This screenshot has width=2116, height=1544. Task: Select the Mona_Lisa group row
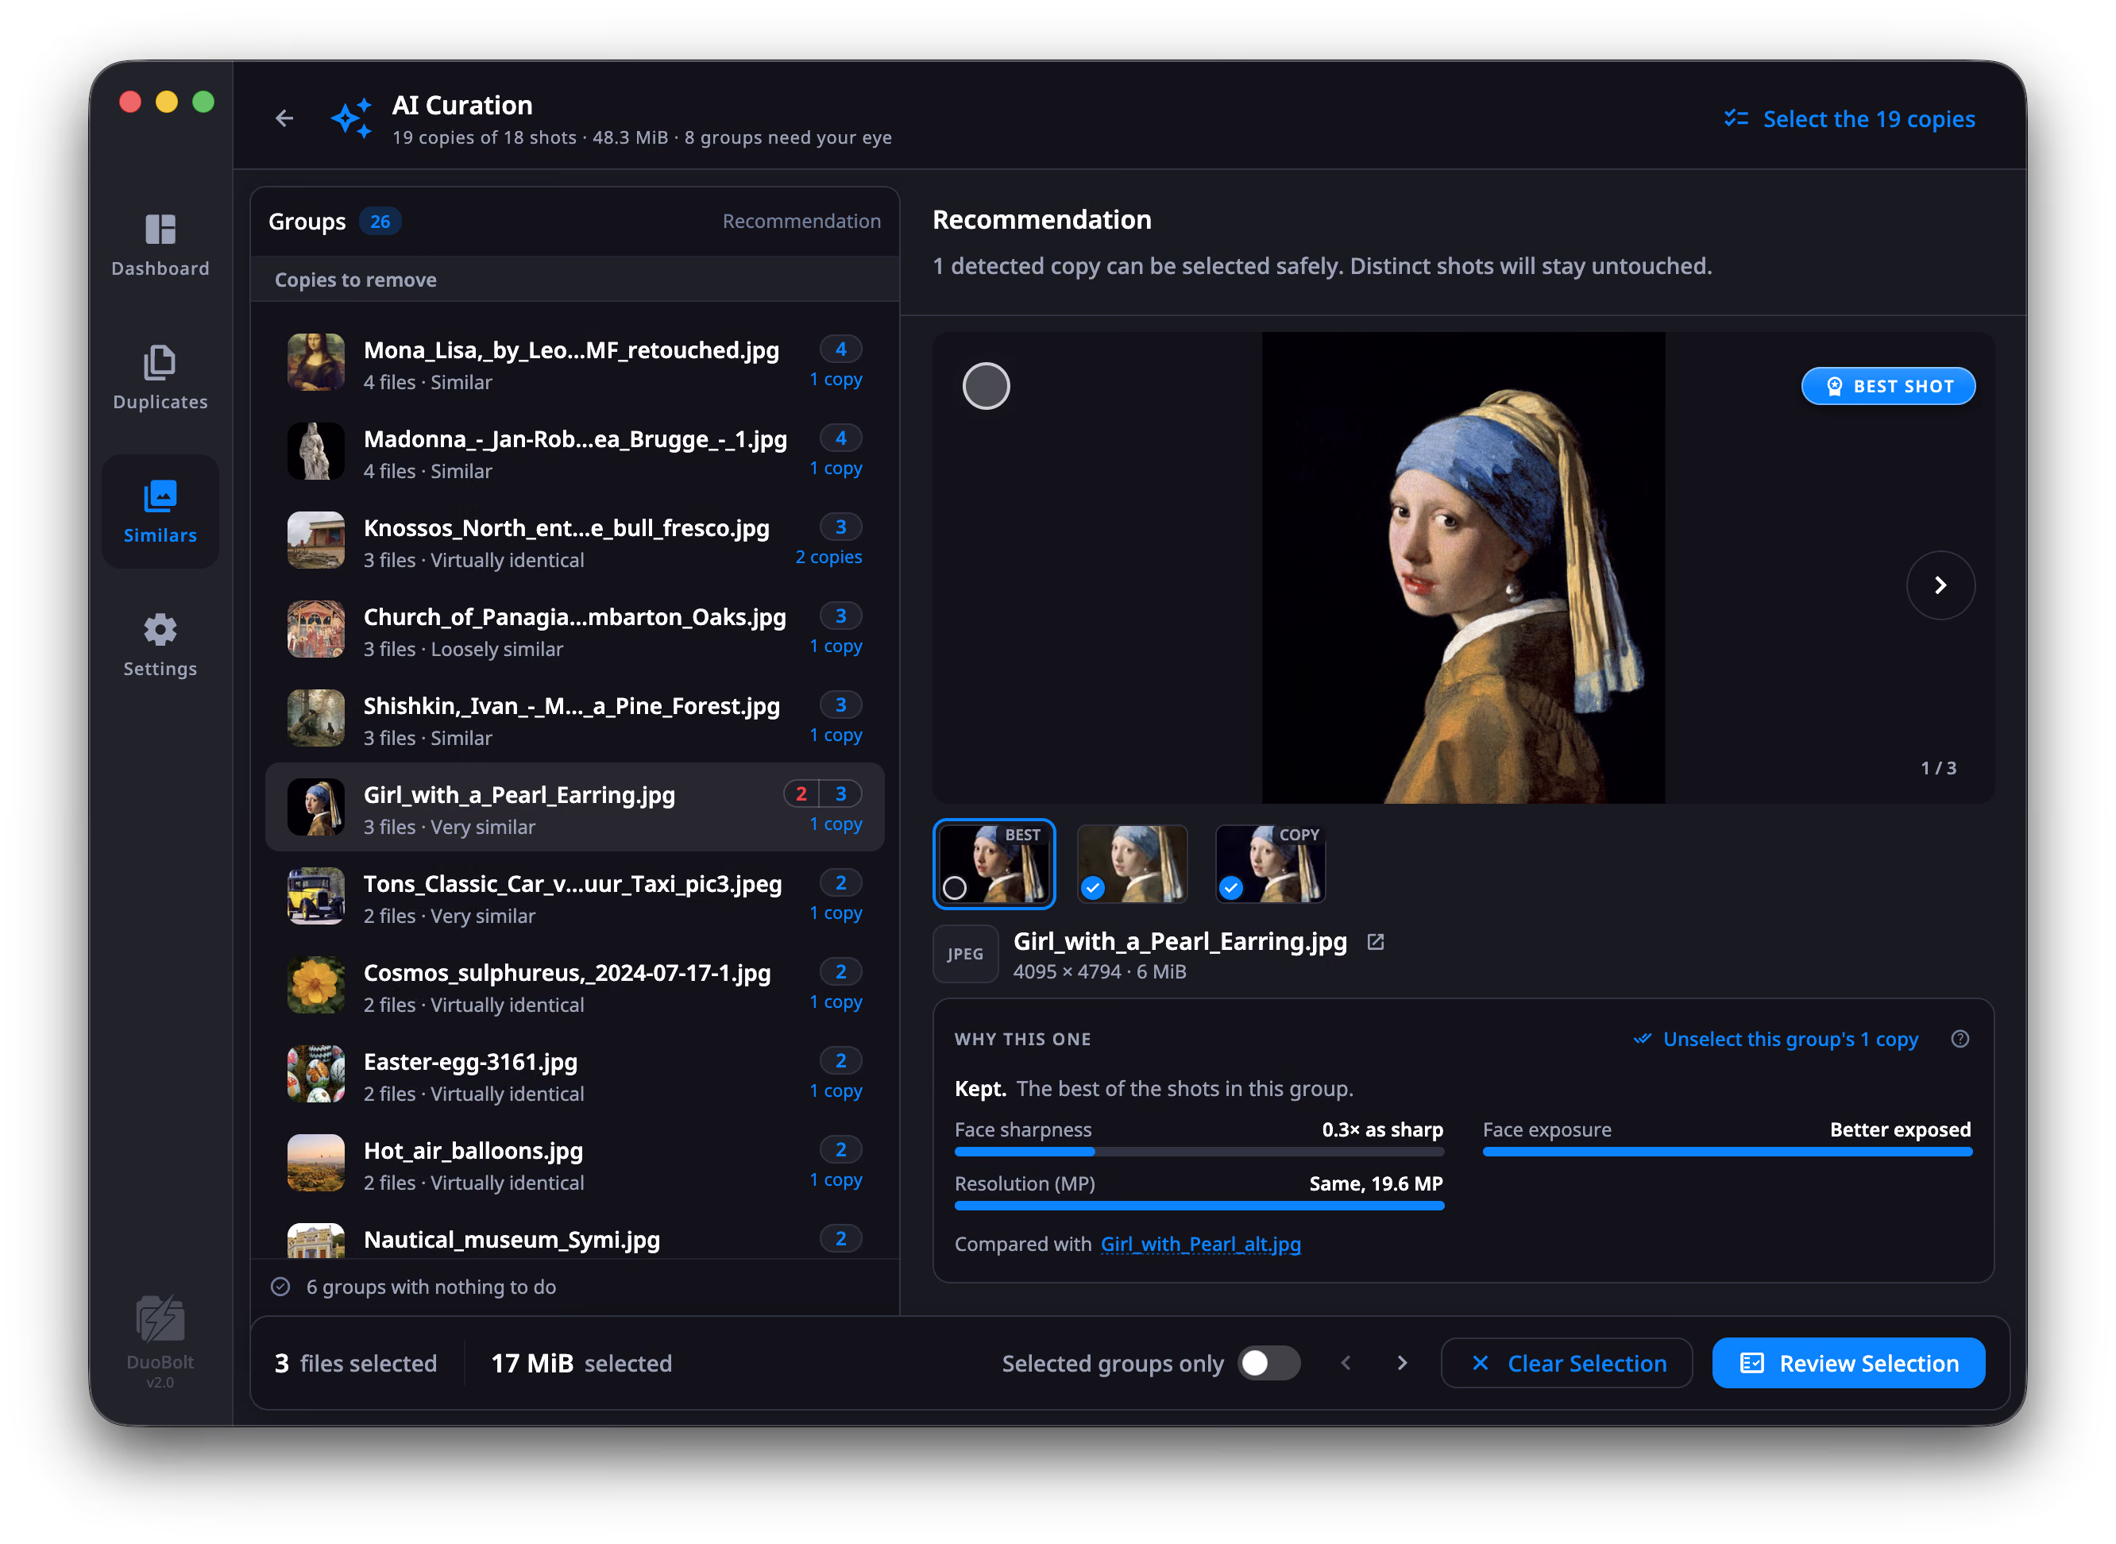(575, 363)
